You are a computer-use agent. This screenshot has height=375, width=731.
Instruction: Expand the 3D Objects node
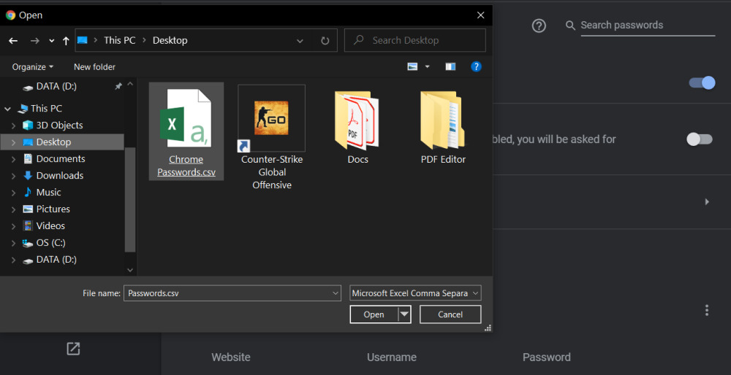point(13,125)
